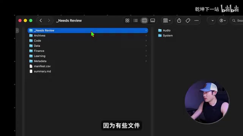Expand the _Needs Review row chevron
Screen dimensions: 243x136
tap(146, 30)
